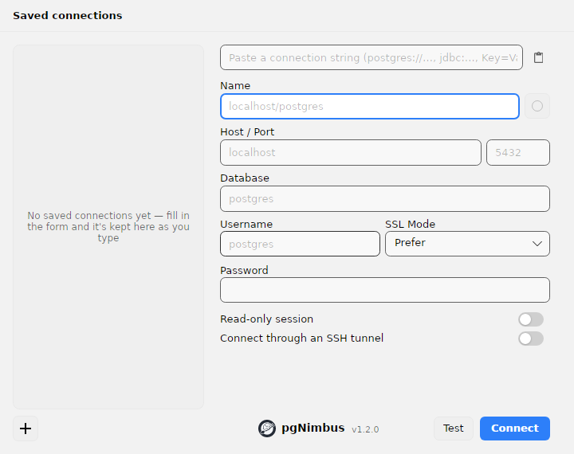Viewport: 574px width, 454px height.
Task: Click the Connect through an SSH tunnel label
Action: 301,338
